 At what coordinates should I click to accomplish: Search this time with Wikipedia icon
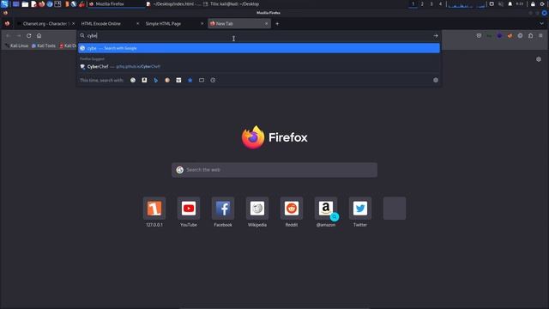coord(178,80)
